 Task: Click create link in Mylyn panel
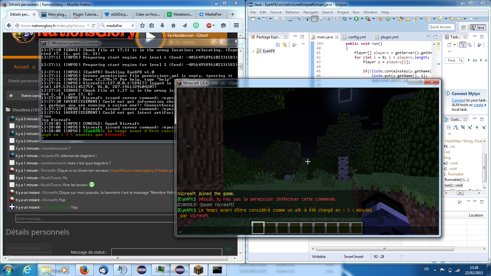click(478, 105)
